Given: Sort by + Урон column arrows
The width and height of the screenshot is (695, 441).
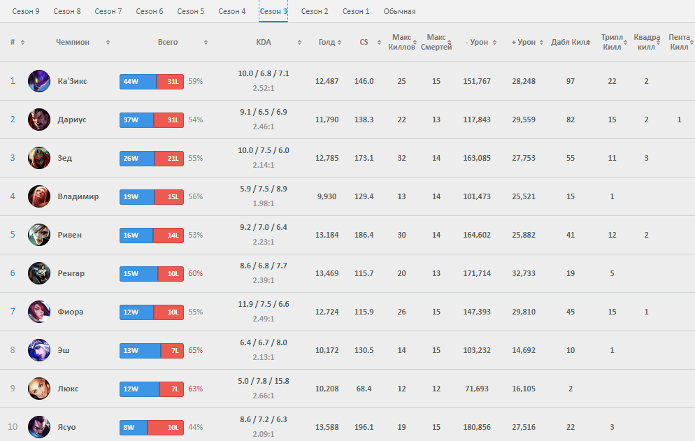Looking at the screenshot, I should [x=542, y=42].
